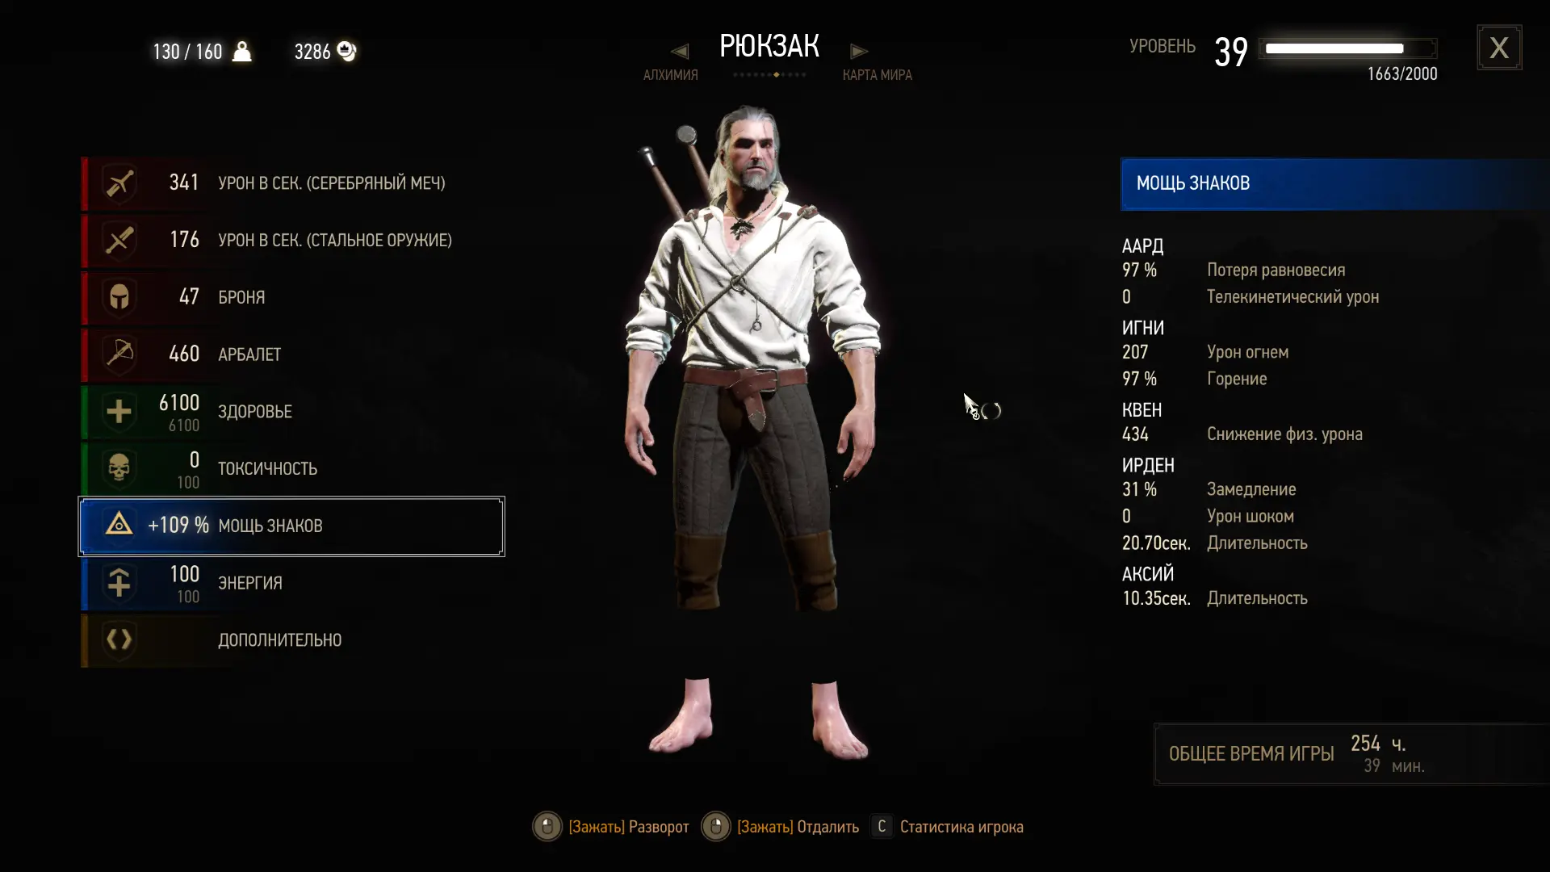Screen dimensions: 1550x872
Task: Click the energy (Энергия) icon
Action: click(x=119, y=583)
